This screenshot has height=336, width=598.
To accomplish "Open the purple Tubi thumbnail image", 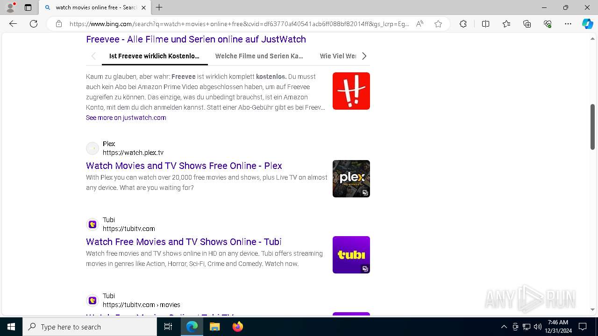I will [351, 255].
